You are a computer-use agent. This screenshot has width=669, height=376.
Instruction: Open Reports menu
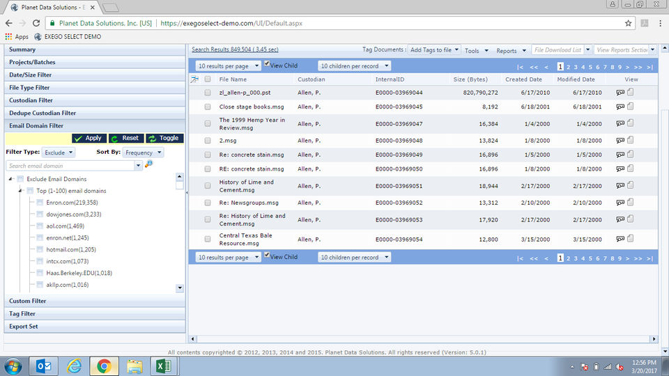pyautogui.click(x=511, y=51)
